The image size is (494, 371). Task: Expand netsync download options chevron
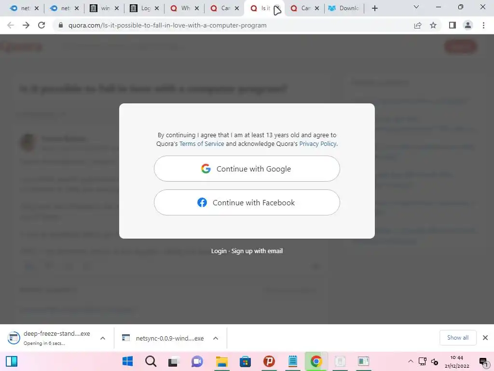coord(216,338)
